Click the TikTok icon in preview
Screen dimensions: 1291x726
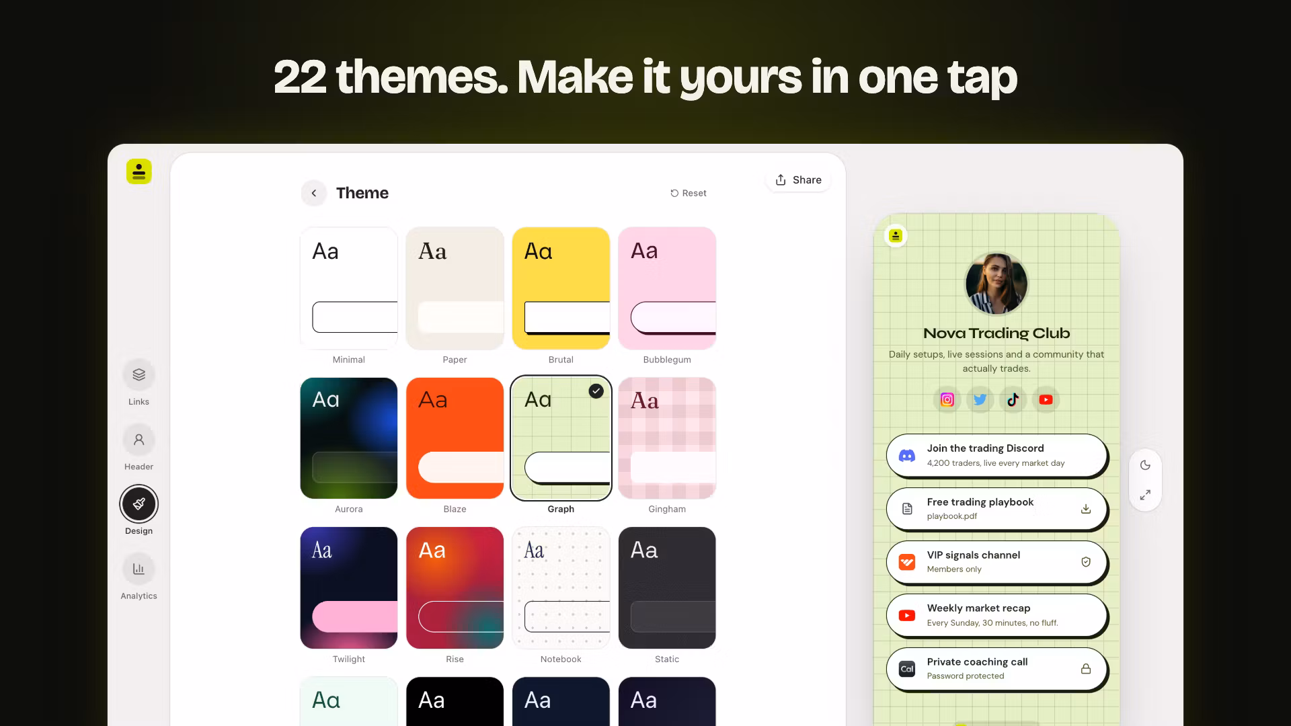pyautogui.click(x=1013, y=400)
